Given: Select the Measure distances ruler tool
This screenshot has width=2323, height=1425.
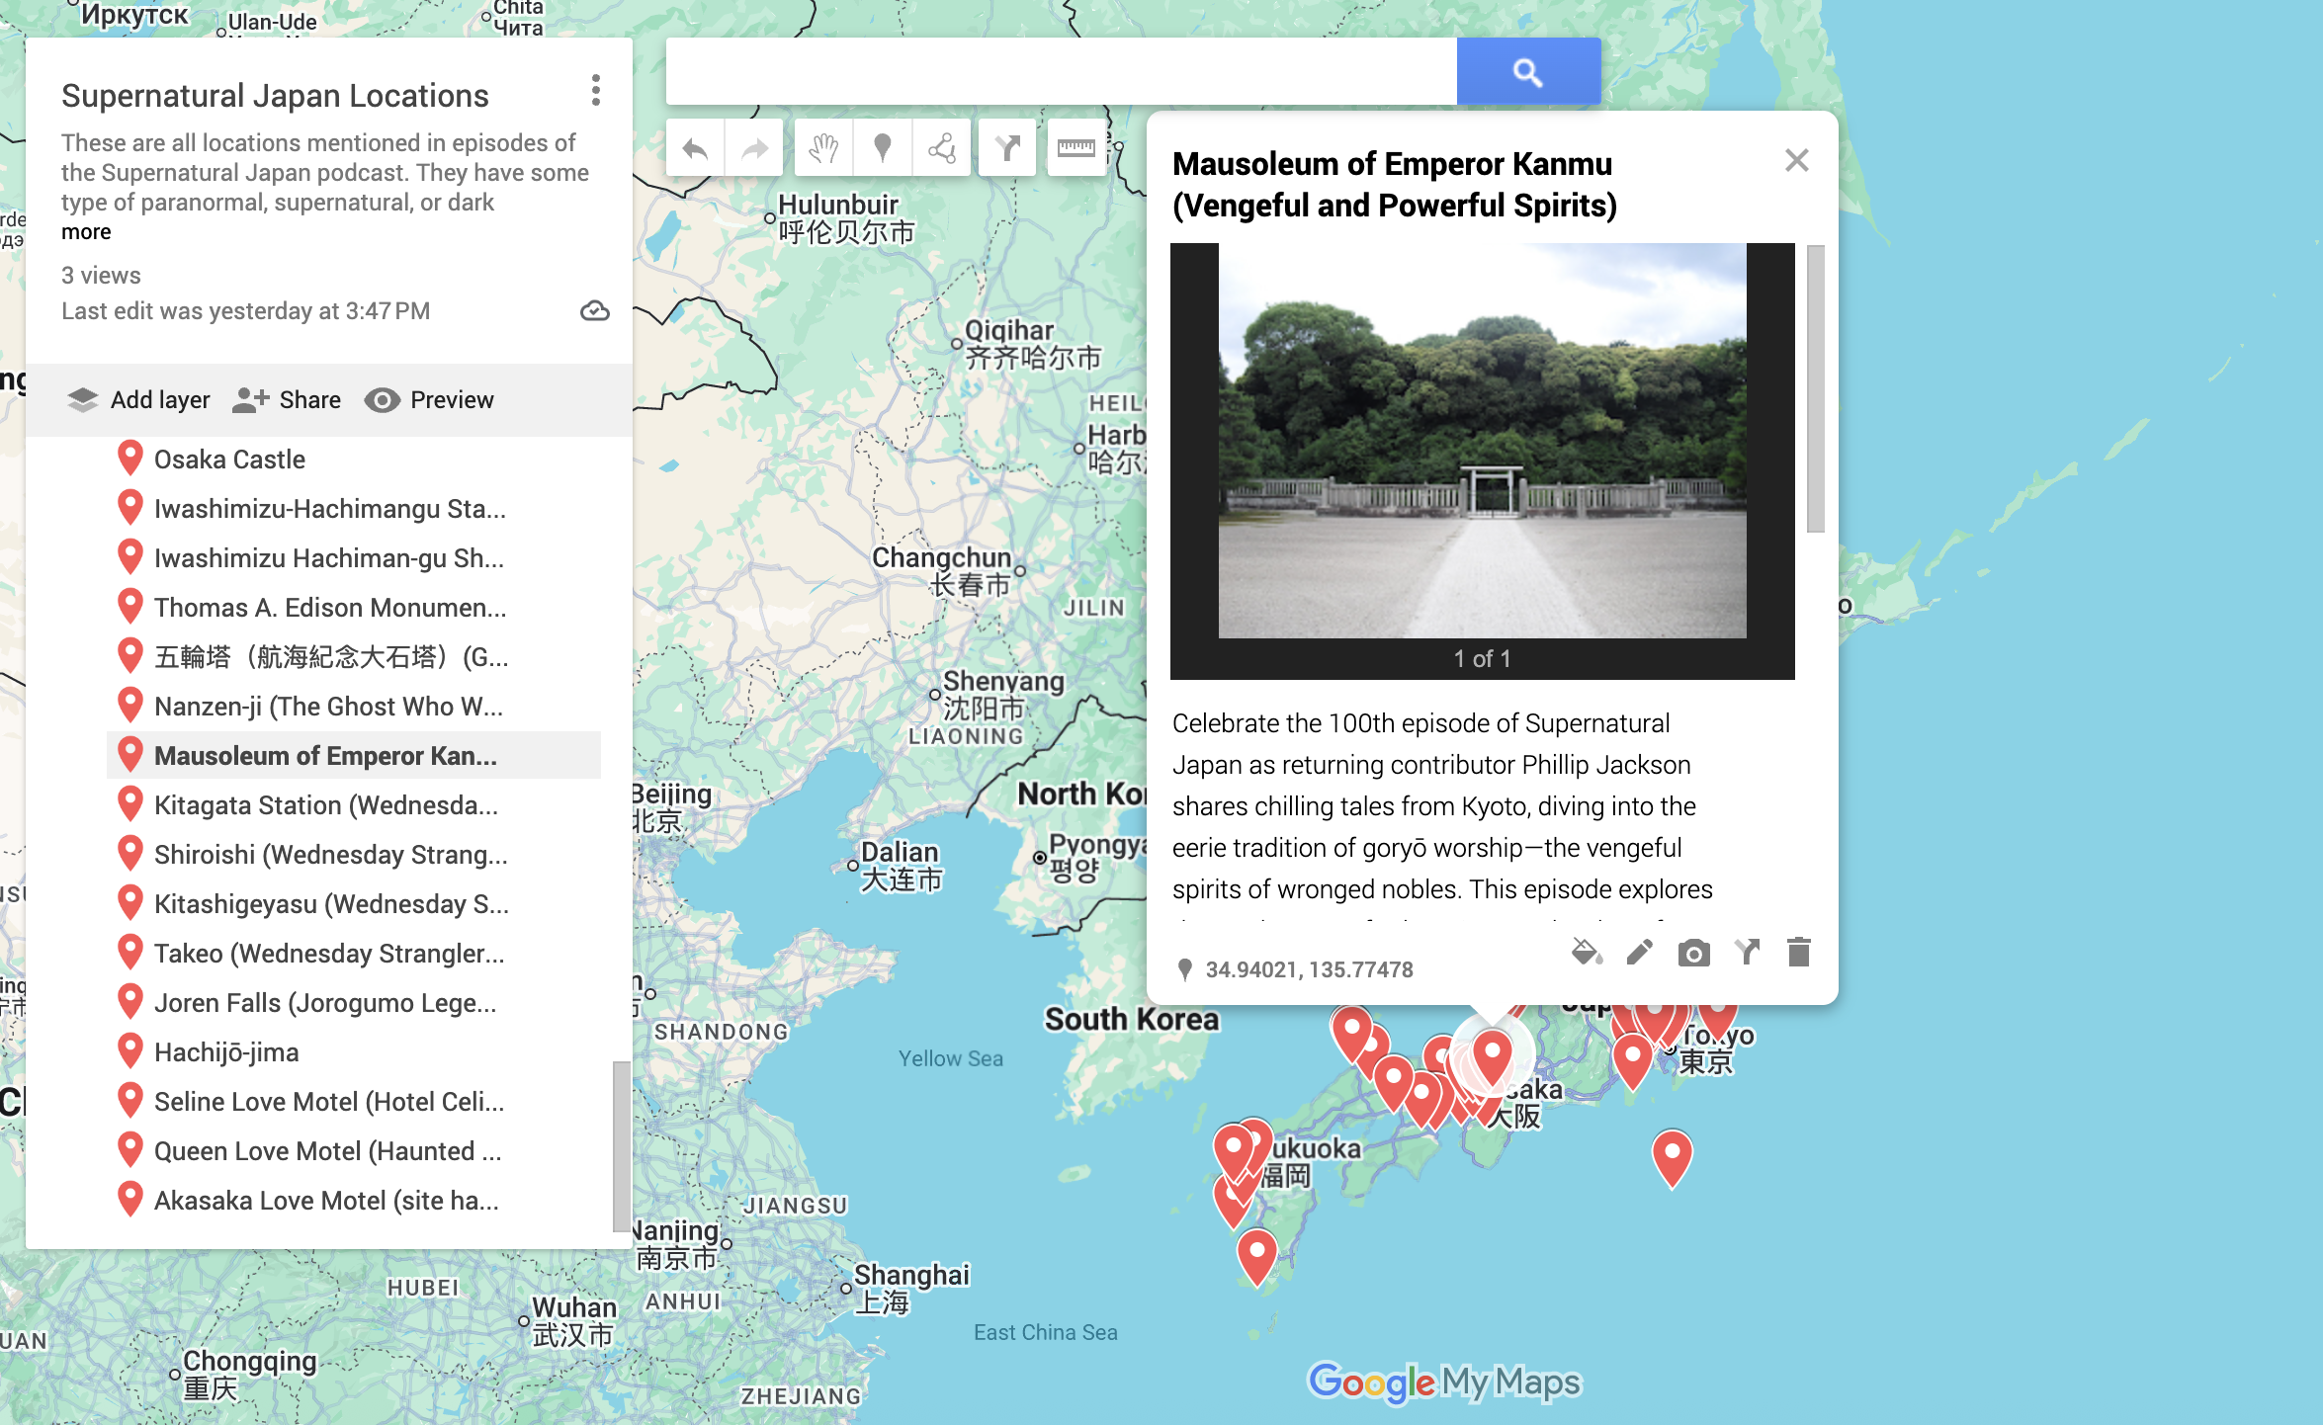Looking at the screenshot, I should [1075, 149].
